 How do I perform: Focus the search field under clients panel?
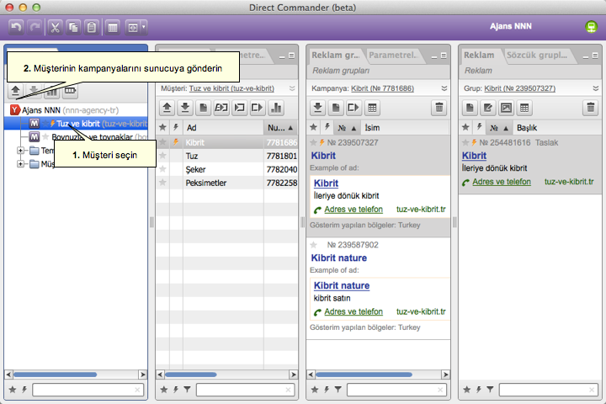point(88,390)
